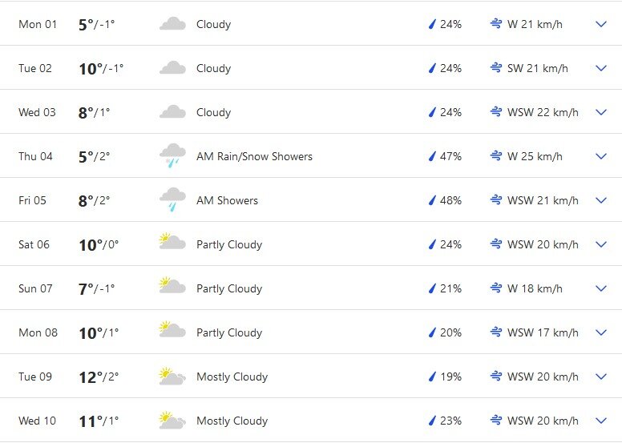Expand Mon 08 row using its chevron

coord(601,332)
